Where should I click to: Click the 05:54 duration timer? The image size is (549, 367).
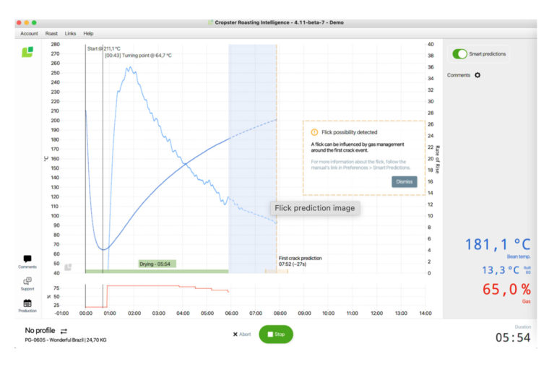(x=513, y=337)
